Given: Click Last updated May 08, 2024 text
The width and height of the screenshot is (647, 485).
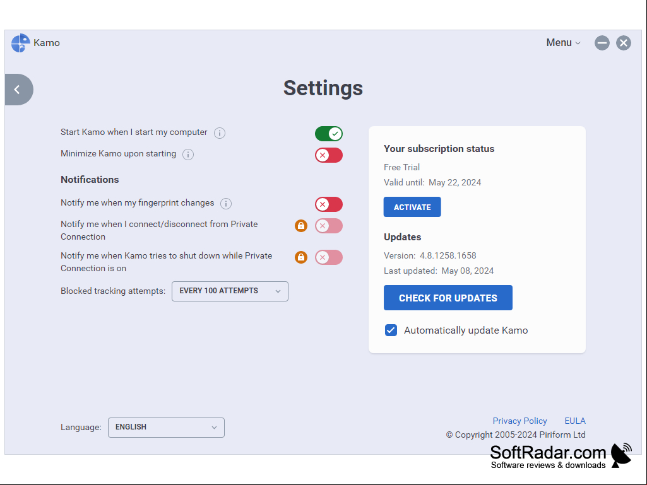Looking at the screenshot, I should click(x=439, y=271).
